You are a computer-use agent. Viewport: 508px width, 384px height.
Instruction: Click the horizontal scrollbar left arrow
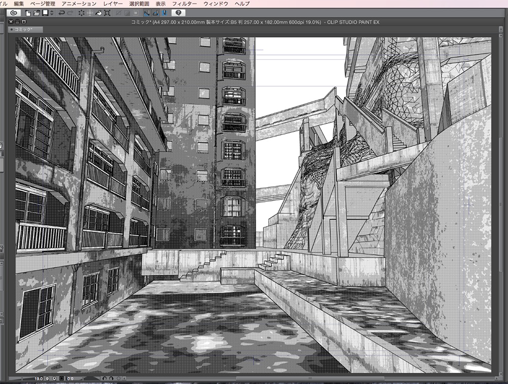[x=124, y=378]
